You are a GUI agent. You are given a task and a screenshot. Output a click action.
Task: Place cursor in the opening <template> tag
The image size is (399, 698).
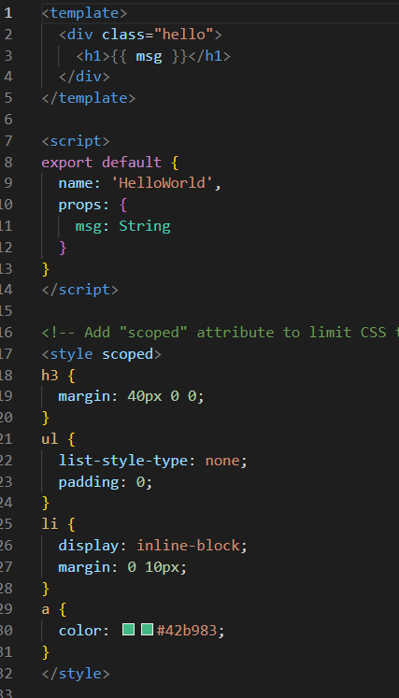(84, 13)
